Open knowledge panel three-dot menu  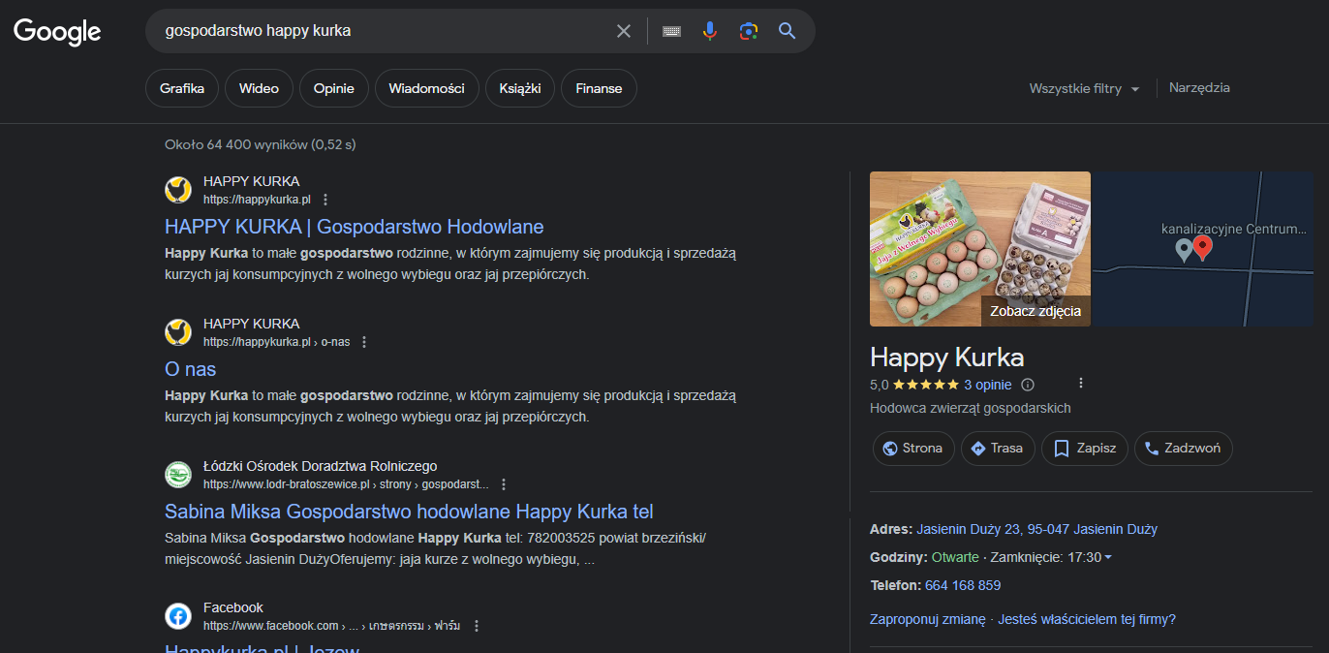1081,383
